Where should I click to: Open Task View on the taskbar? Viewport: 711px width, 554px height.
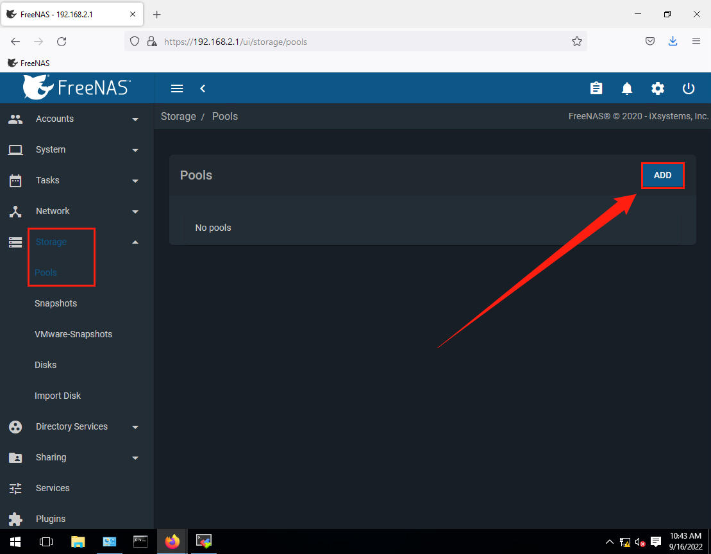pos(46,541)
